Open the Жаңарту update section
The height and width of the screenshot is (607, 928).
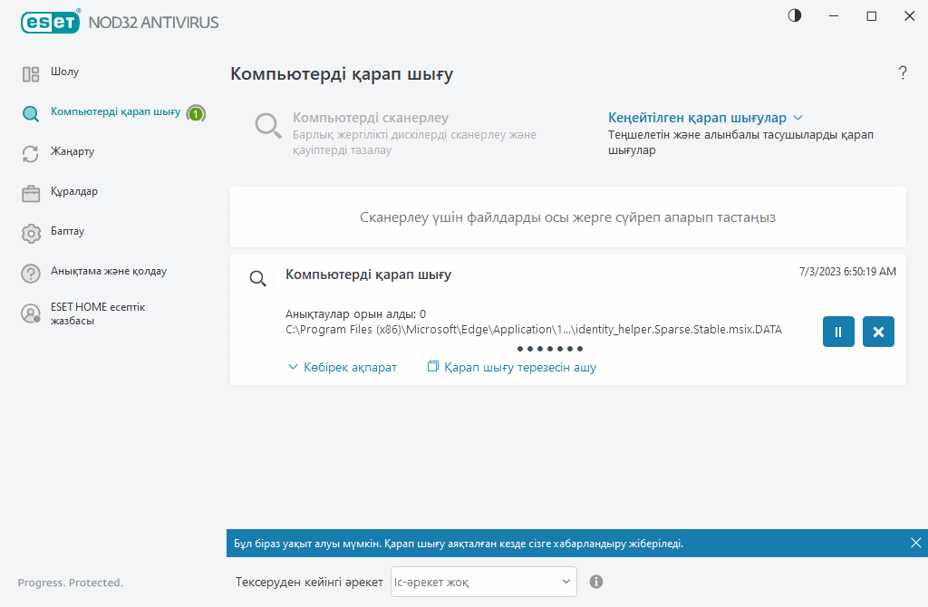(72, 151)
